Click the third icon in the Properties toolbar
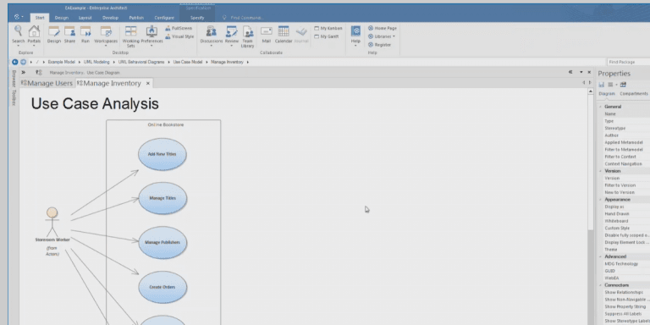 click(623, 85)
